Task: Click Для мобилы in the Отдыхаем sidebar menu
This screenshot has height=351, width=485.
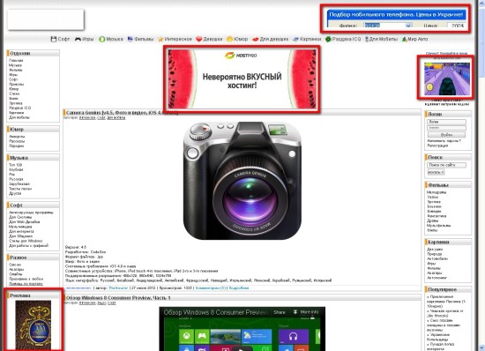Action: (x=19, y=117)
